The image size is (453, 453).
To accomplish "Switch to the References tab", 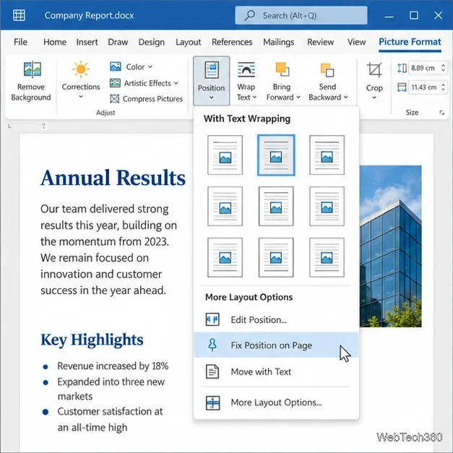I will tap(232, 42).
